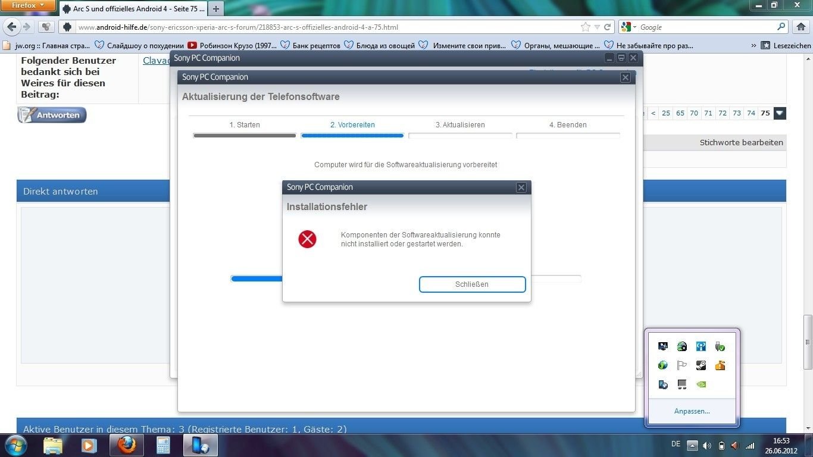The width and height of the screenshot is (813, 457).
Task: Go to forum page 71
Action: (708, 113)
